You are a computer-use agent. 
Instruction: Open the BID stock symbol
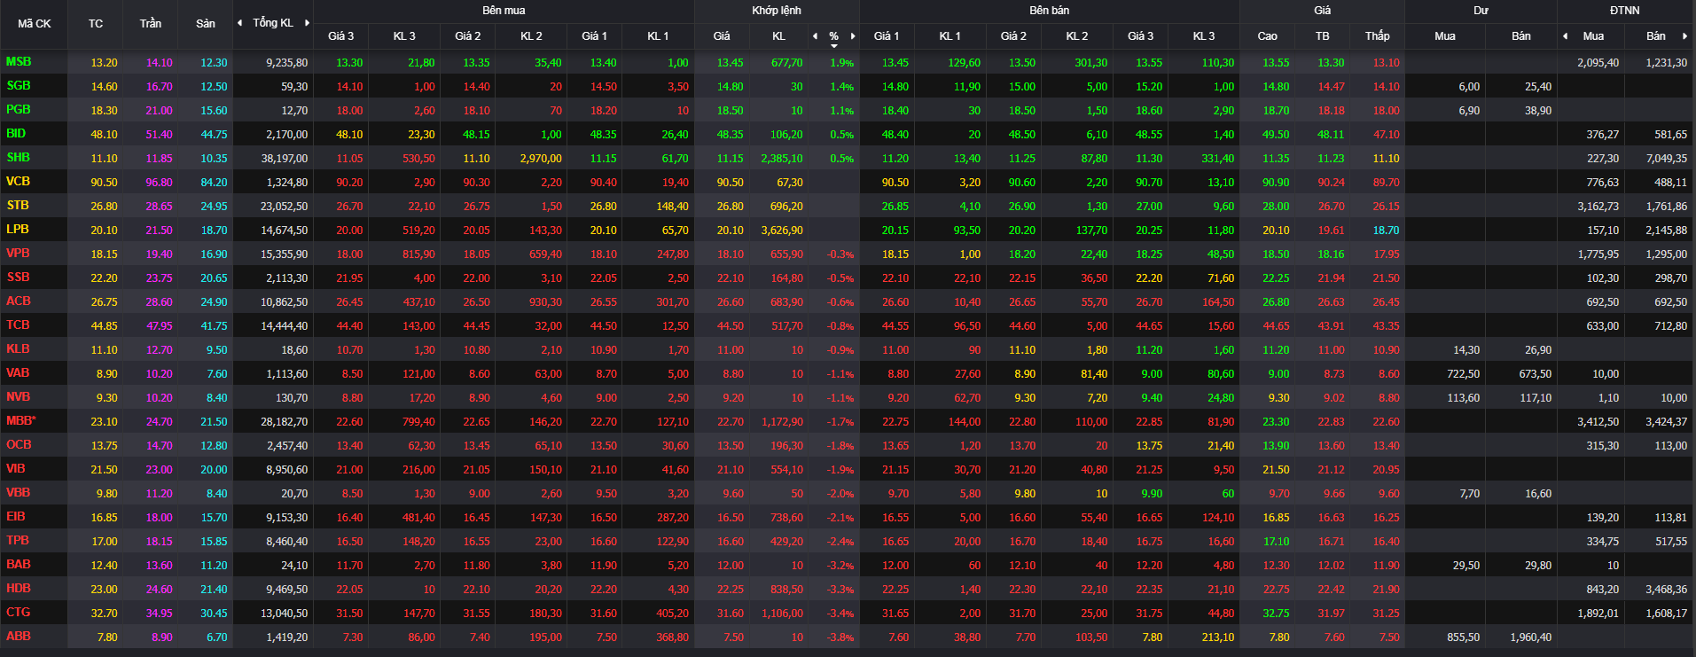(x=16, y=134)
